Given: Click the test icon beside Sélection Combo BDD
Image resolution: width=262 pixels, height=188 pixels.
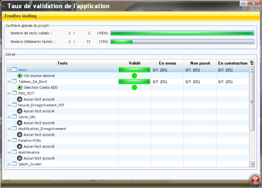Looking at the screenshot, I should tap(20, 87).
